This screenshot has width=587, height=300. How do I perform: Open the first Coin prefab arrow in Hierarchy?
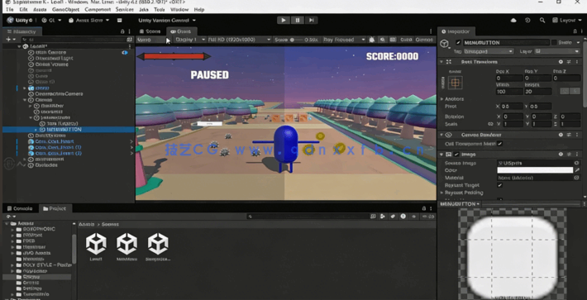131,141
